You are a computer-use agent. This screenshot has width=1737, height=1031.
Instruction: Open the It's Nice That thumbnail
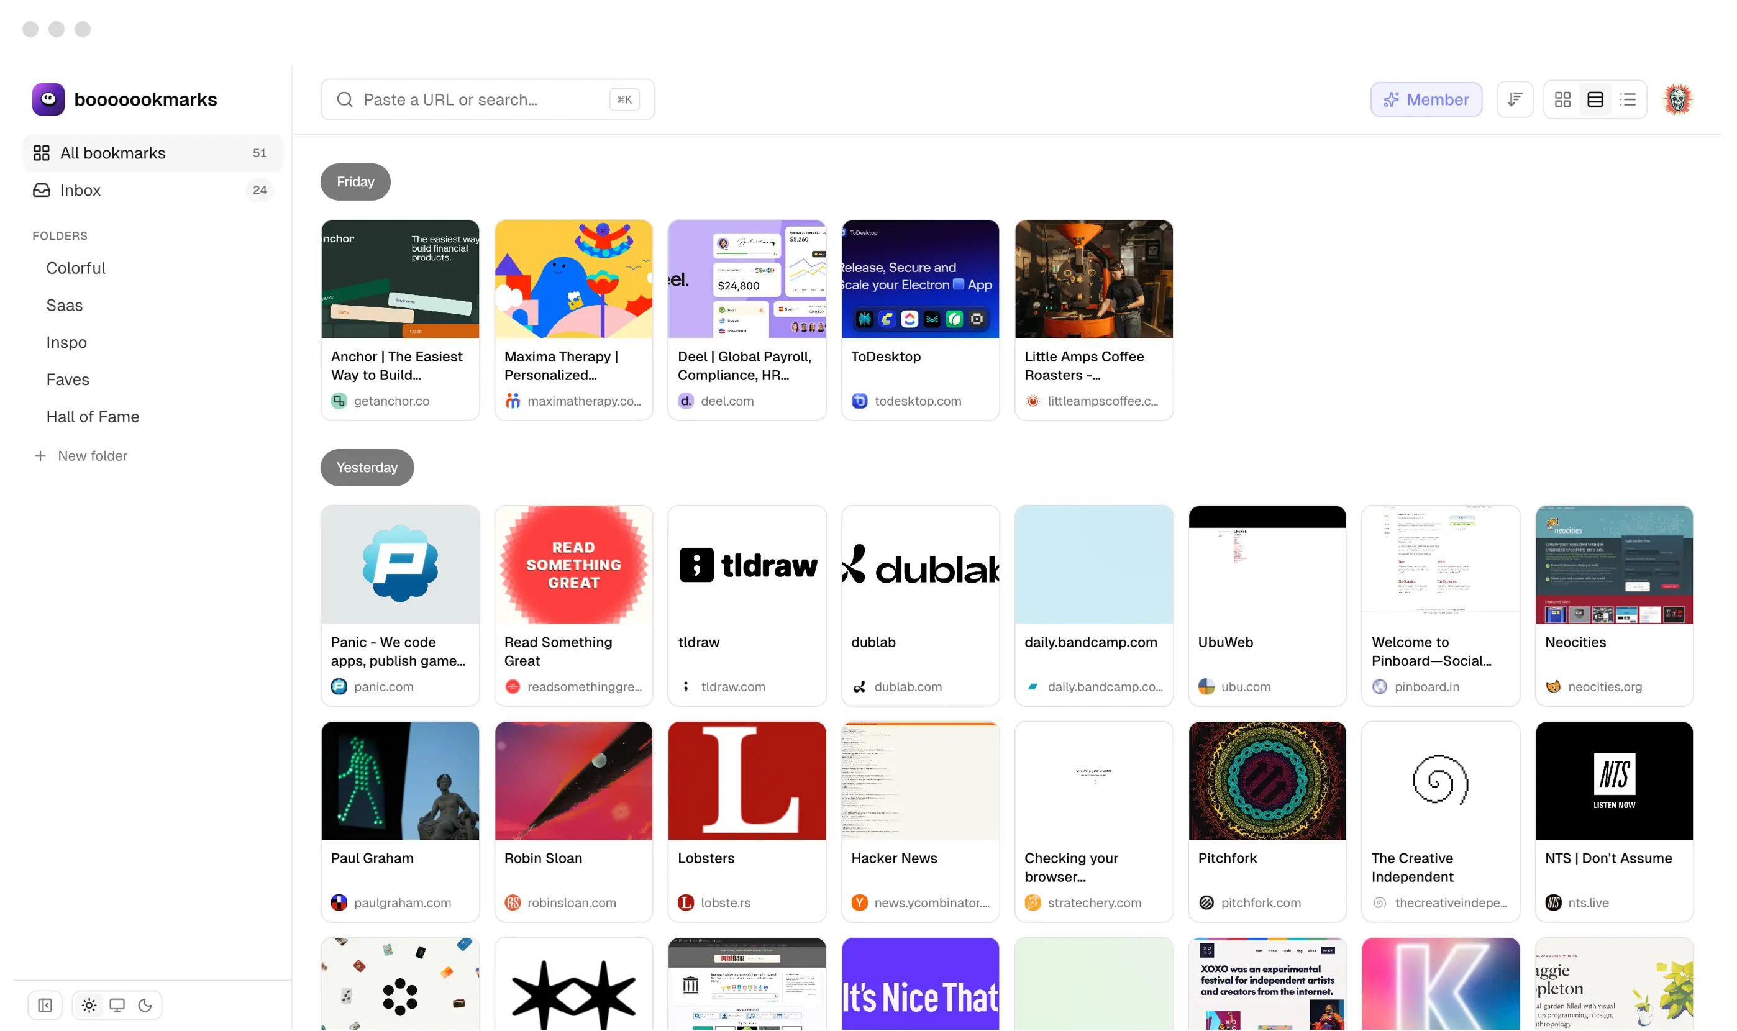[x=920, y=984]
